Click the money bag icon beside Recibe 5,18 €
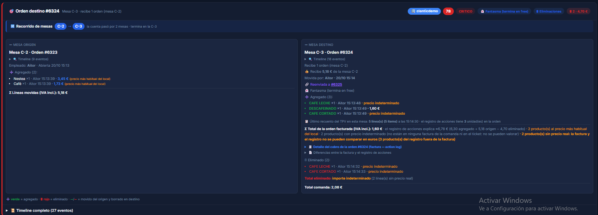This screenshot has width=598, height=215. click(x=307, y=72)
